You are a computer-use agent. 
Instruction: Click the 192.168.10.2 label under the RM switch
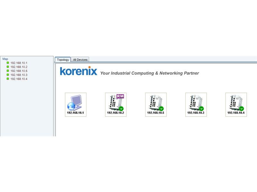point(116,113)
